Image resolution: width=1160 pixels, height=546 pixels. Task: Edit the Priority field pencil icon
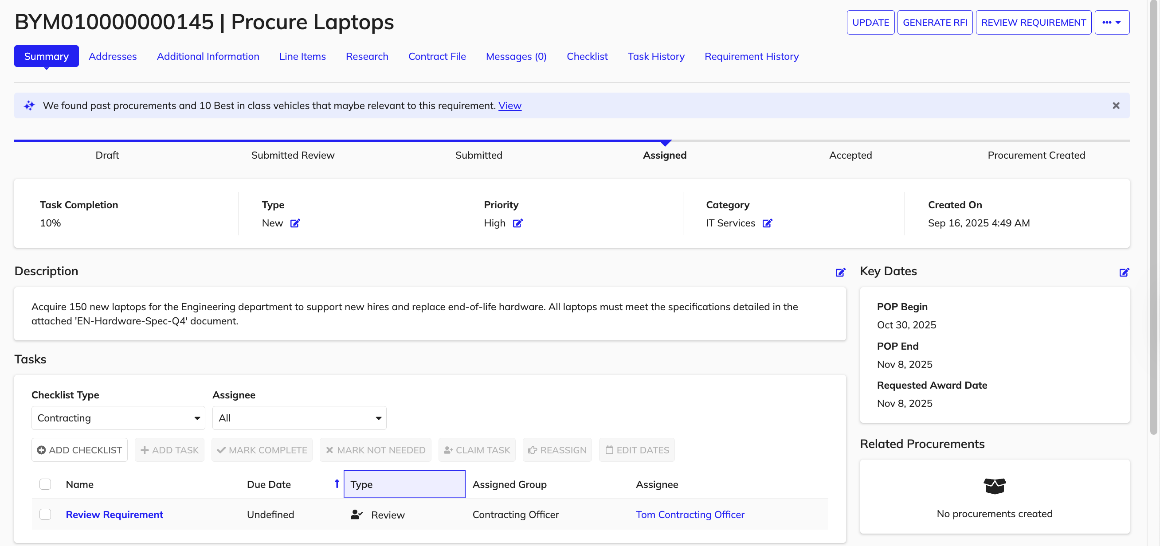coord(518,223)
